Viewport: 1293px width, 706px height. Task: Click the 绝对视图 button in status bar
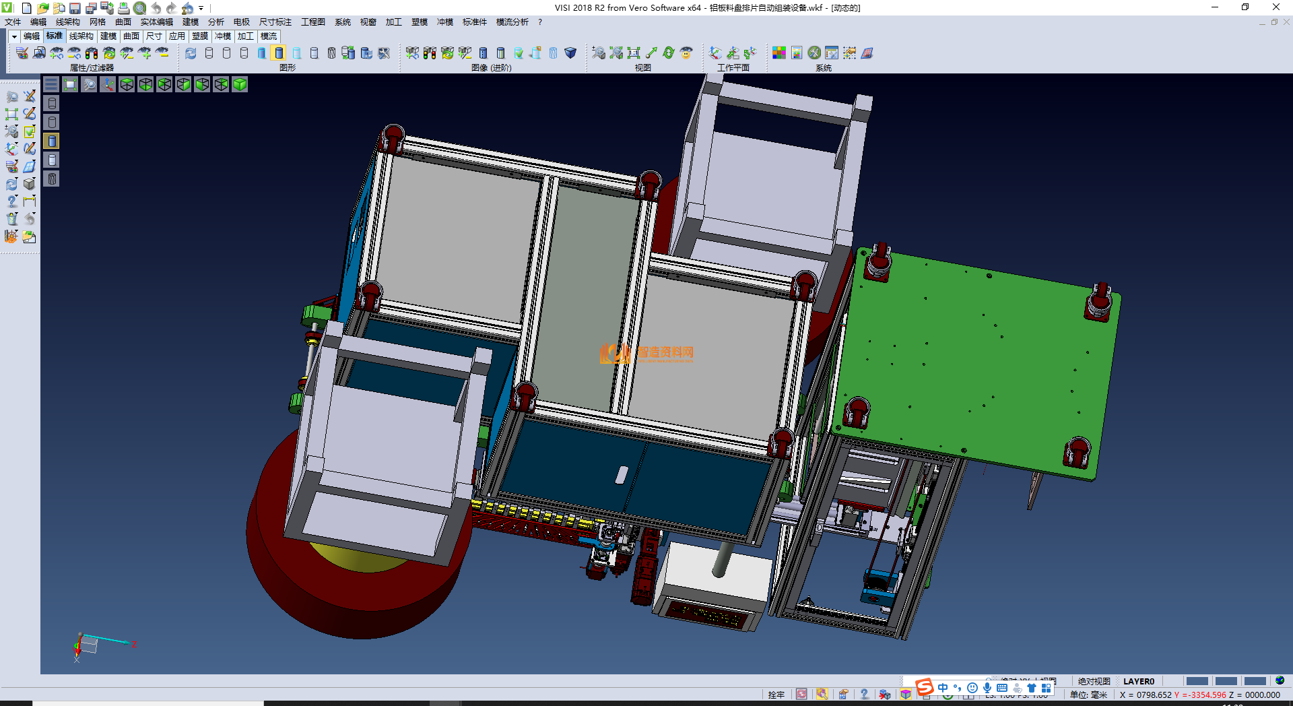tap(1094, 681)
